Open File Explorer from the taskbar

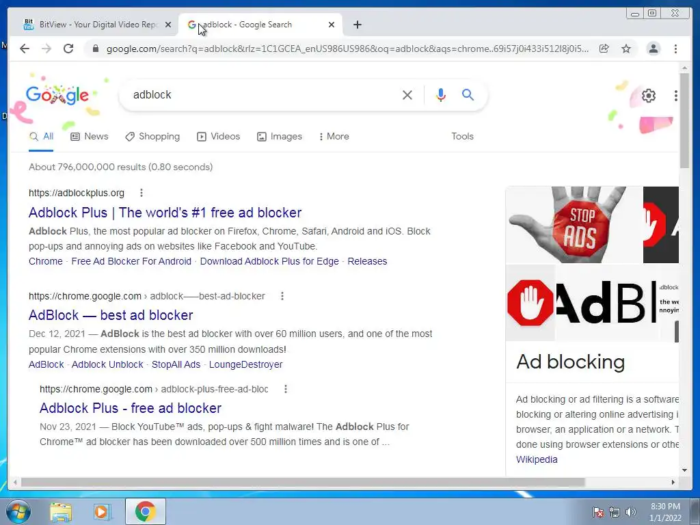61,512
